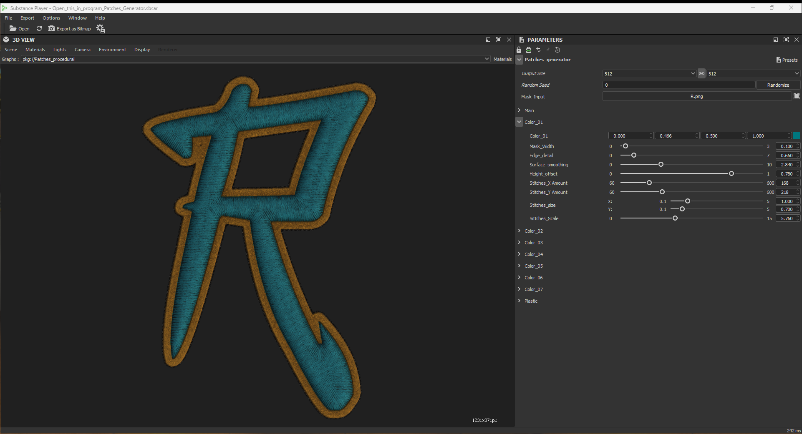
Task: Click the PARAMETERS document icon
Action: tap(522, 40)
